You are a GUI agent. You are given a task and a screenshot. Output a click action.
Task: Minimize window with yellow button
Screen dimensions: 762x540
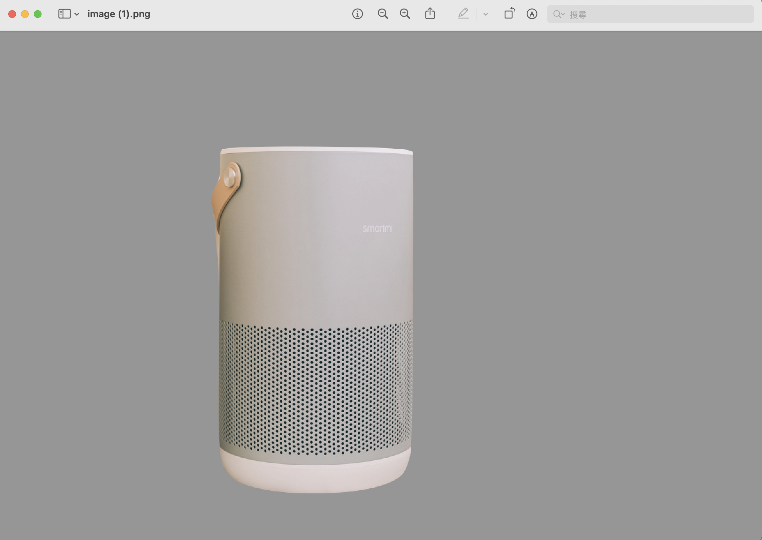pyautogui.click(x=25, y=14)
